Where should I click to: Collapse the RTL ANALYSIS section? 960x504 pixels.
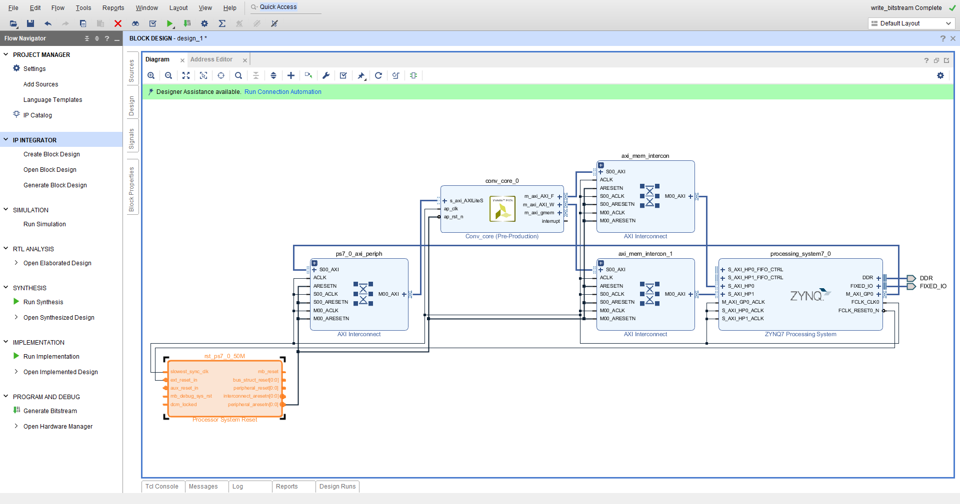click(x=6, y=249)
